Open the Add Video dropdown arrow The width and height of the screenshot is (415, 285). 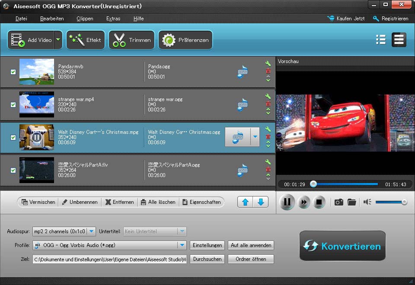point(58,40)
